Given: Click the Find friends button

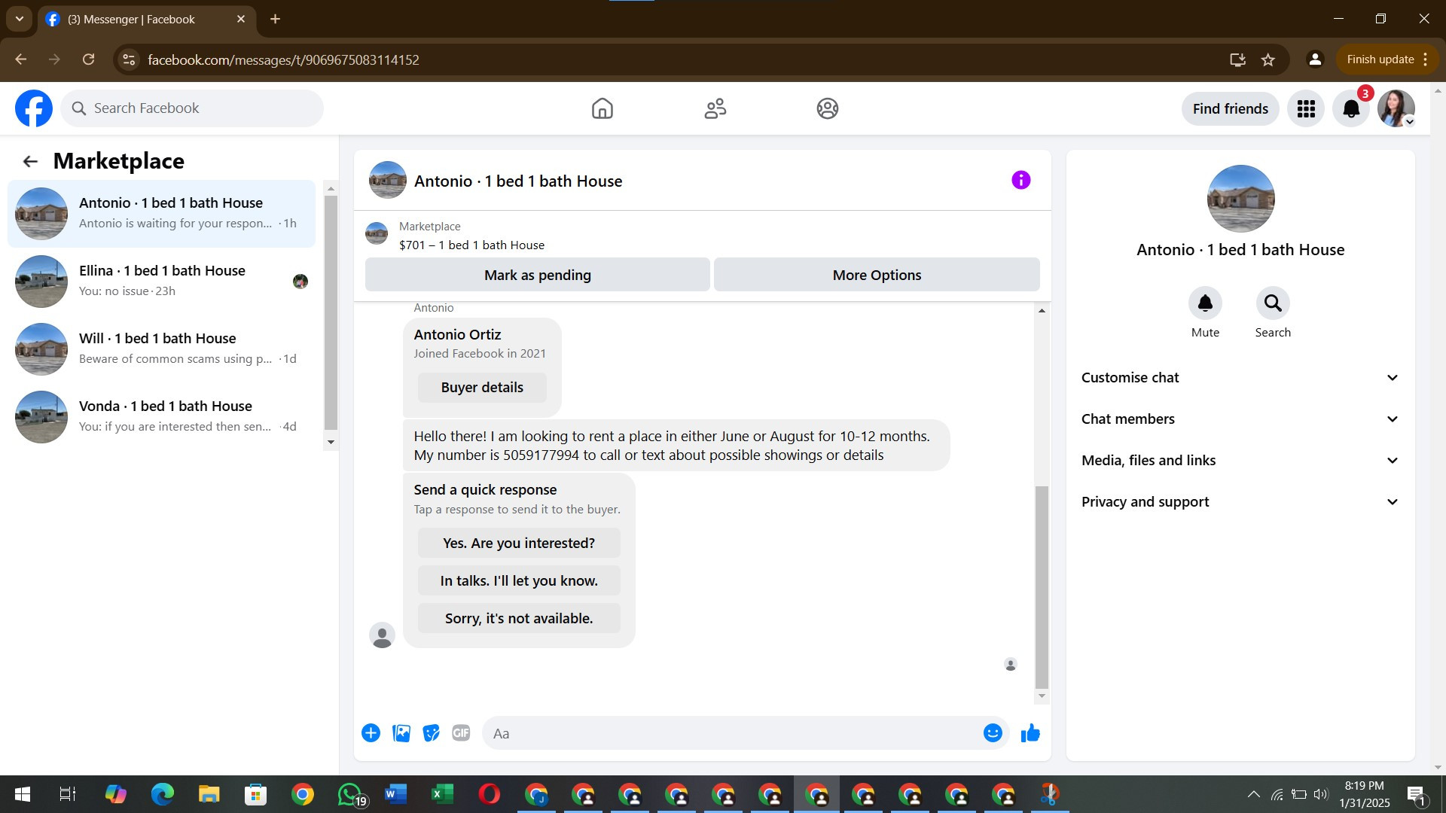Looking at the screenshot, I should (1231, 108).
